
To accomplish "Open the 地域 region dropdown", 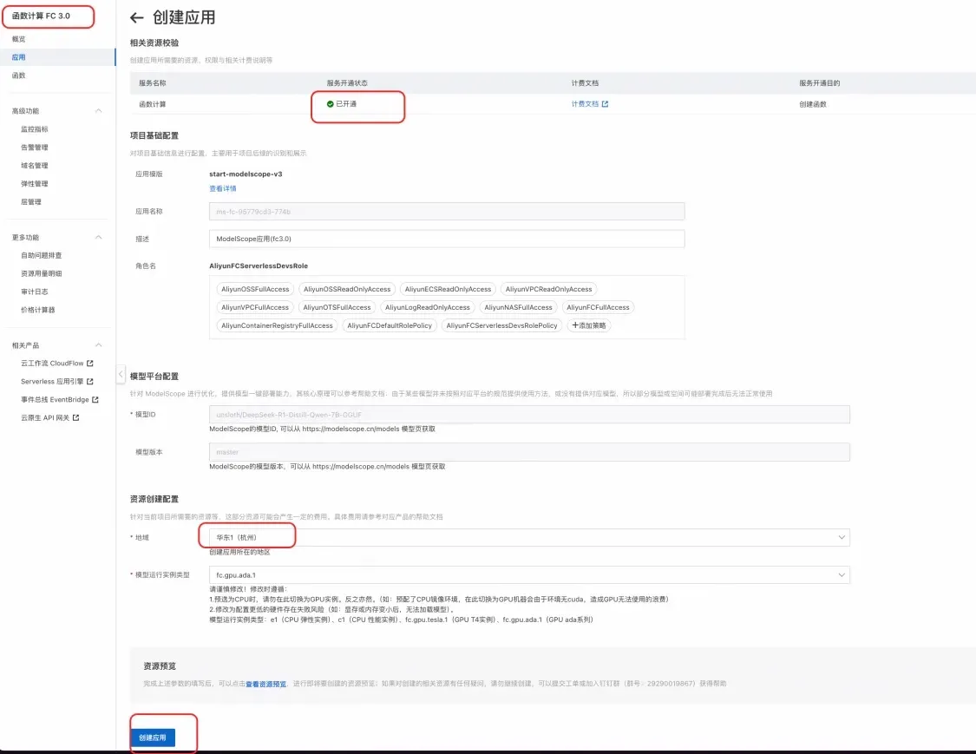I will point(529,537).
